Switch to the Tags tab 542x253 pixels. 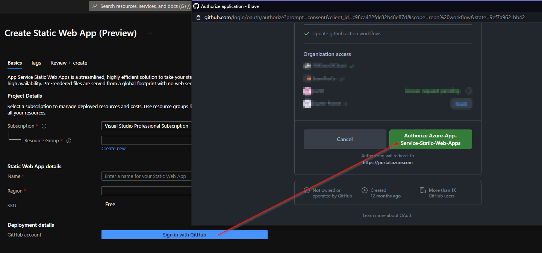pos(36,63)
